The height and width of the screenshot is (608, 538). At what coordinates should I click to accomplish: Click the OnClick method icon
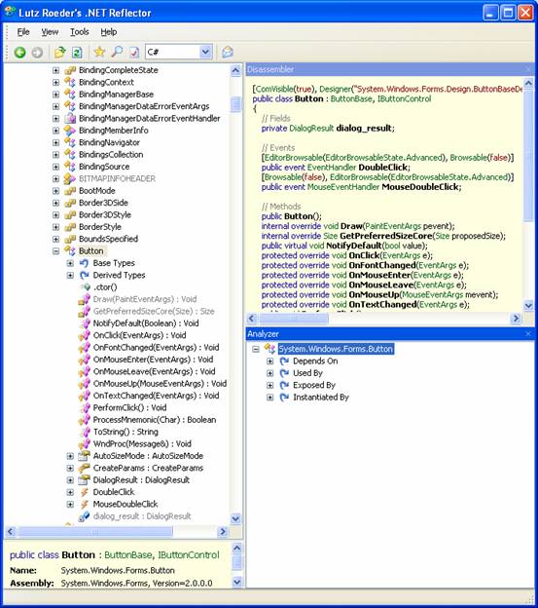point(84,336)
